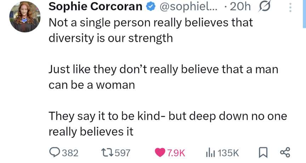Click the 597 reposts count

coord(123,153)
